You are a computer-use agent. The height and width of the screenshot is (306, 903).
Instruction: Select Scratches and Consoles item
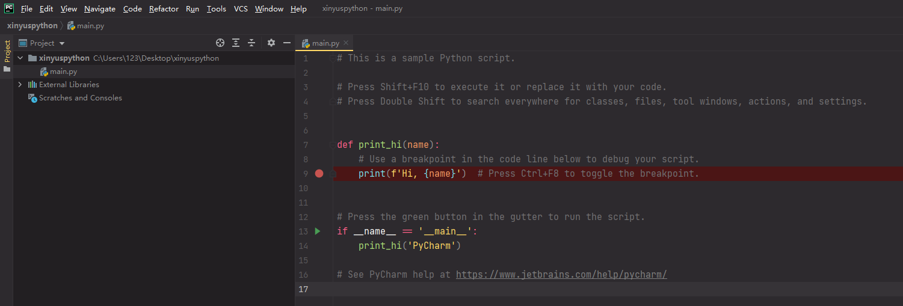coord(81,98)
